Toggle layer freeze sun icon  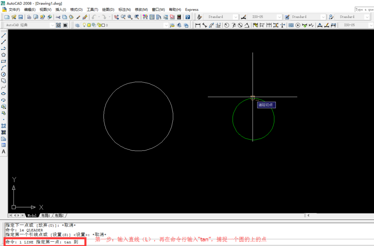click(x=88, y=25)
